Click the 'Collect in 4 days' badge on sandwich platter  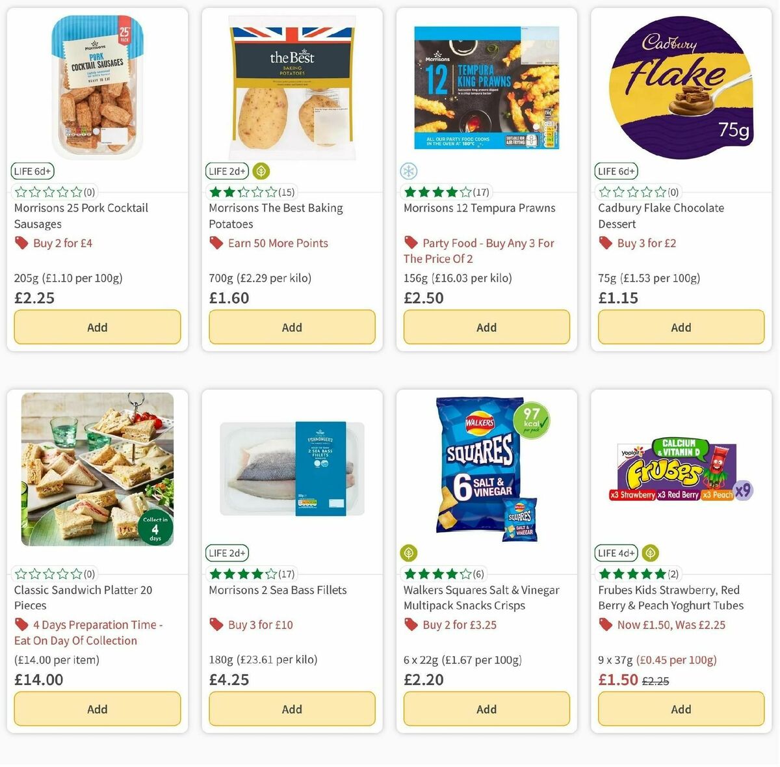pos(156,528)
